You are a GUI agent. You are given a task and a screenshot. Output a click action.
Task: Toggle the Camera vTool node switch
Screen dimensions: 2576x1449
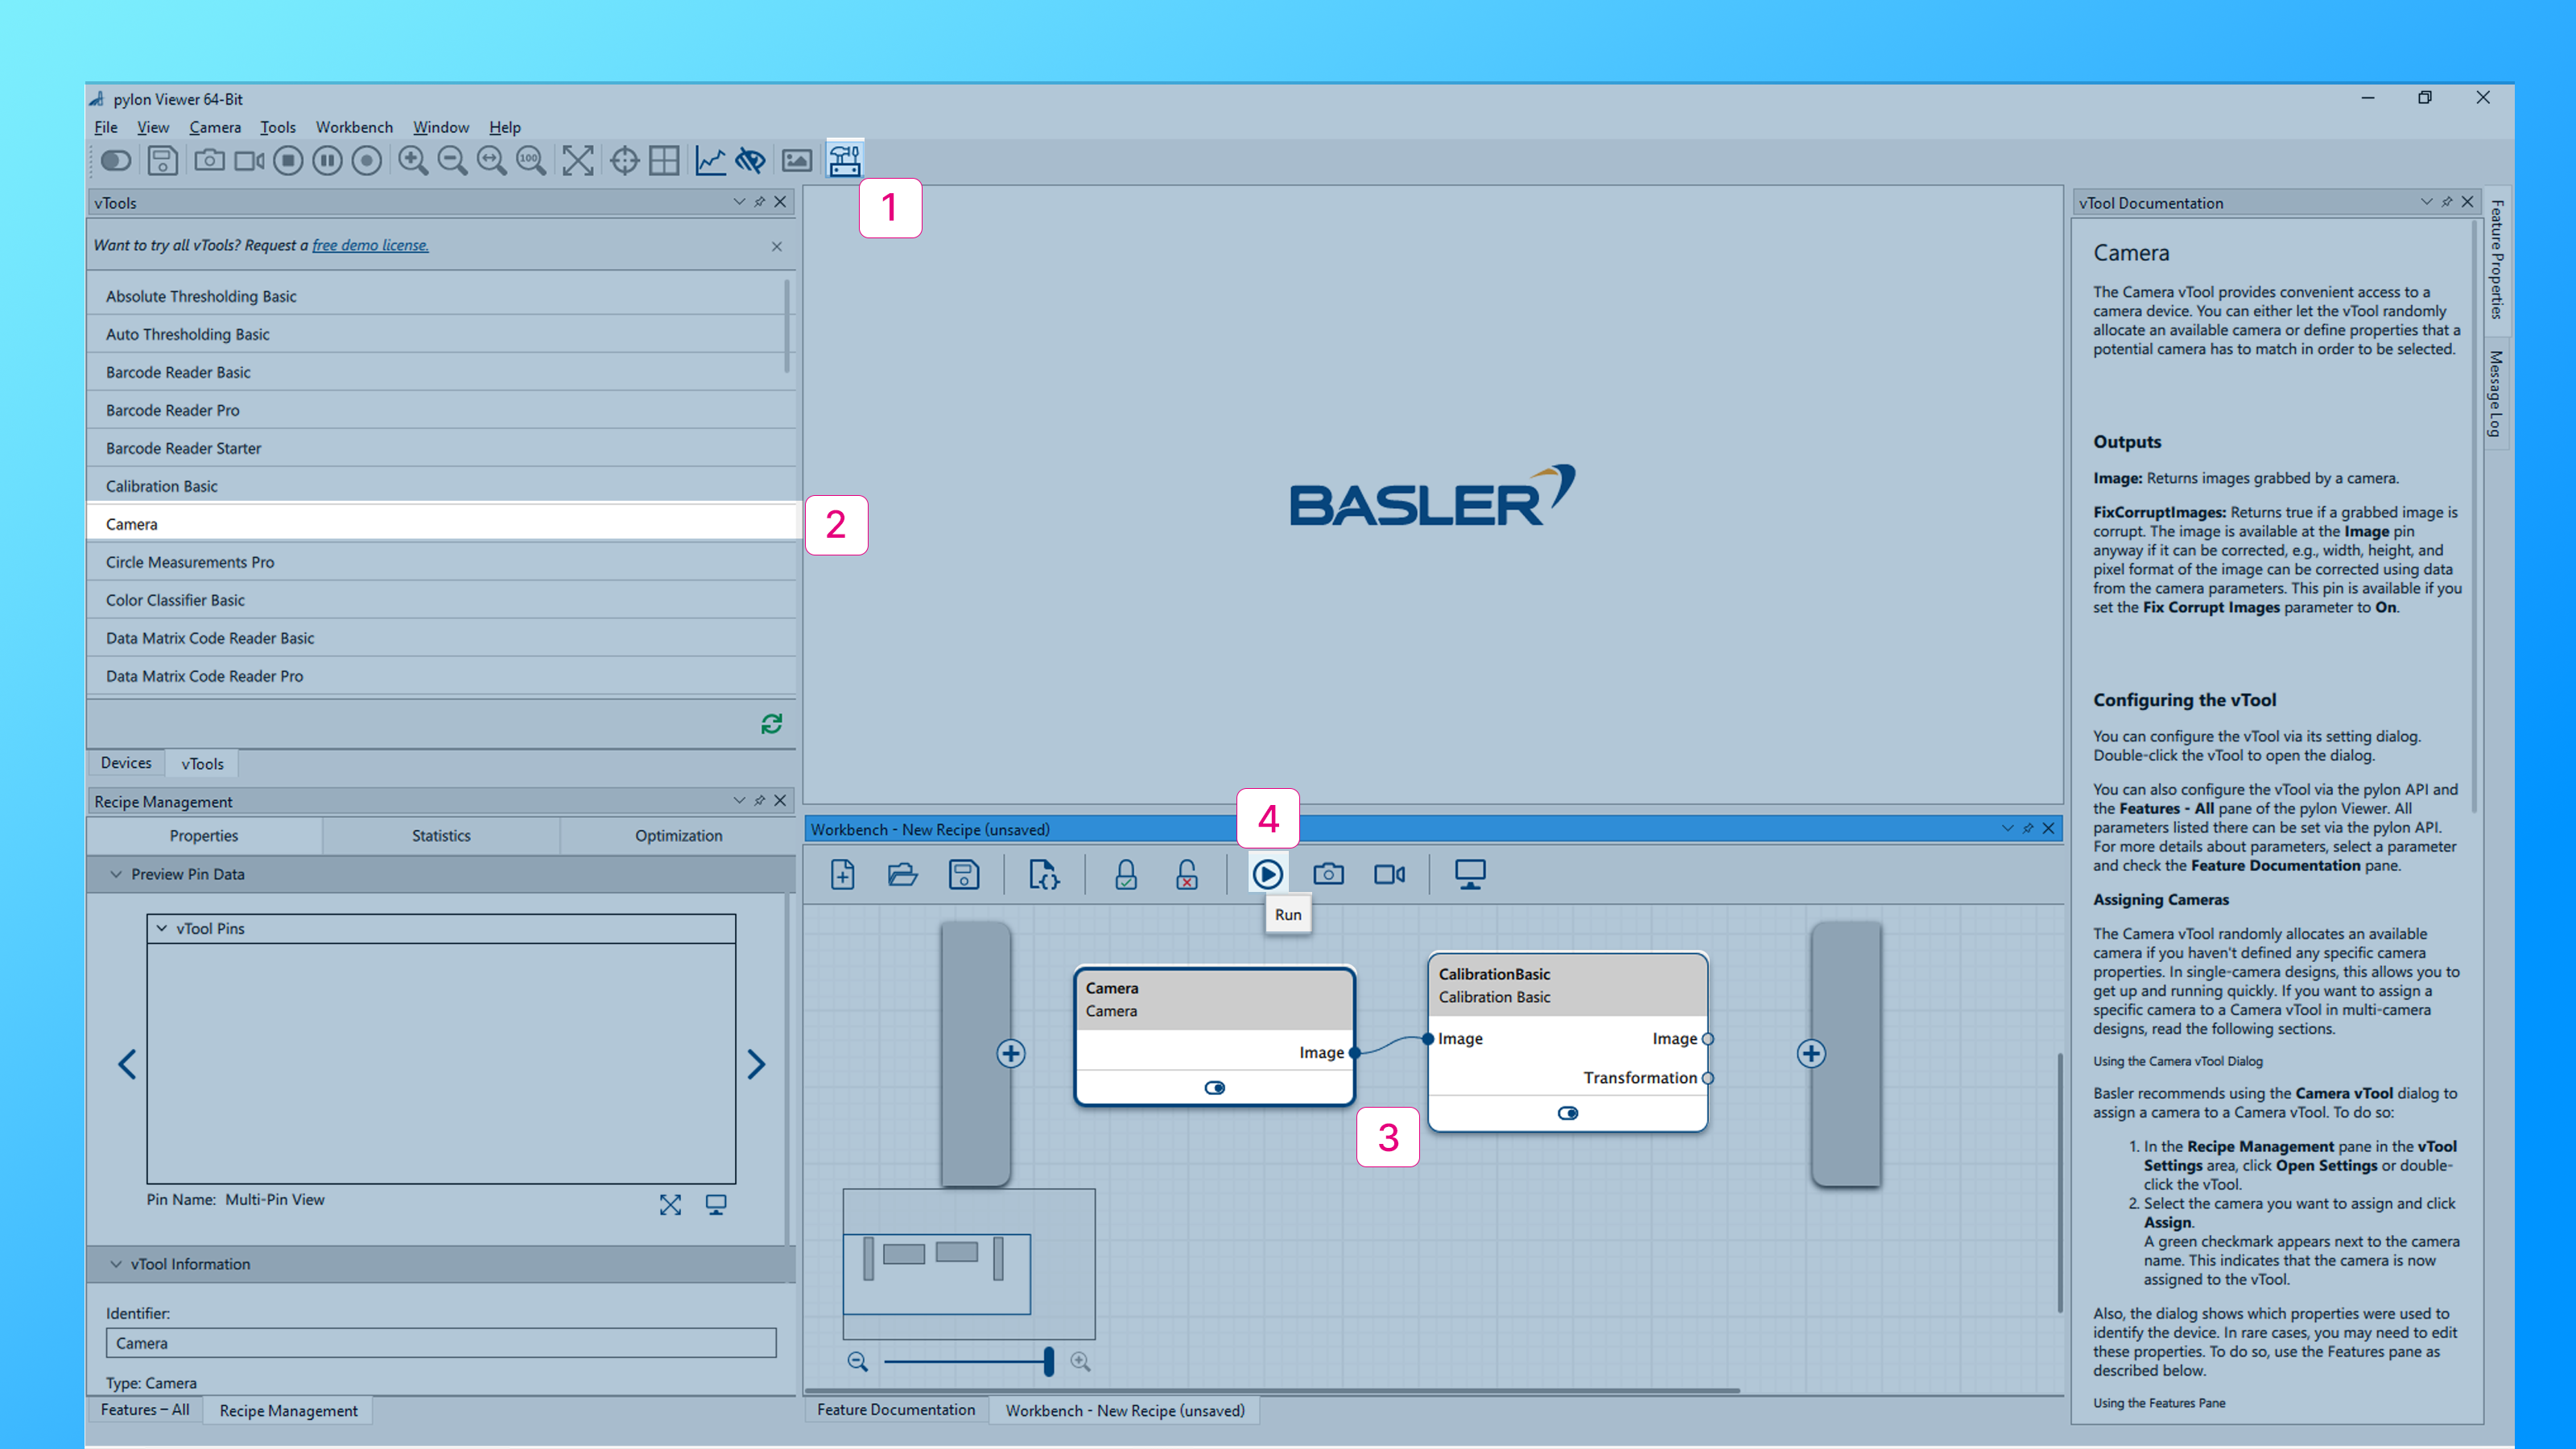1214,1087
